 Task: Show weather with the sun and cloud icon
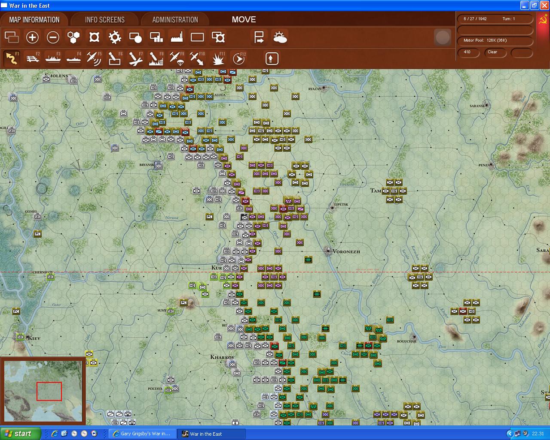tap(280, 37)
